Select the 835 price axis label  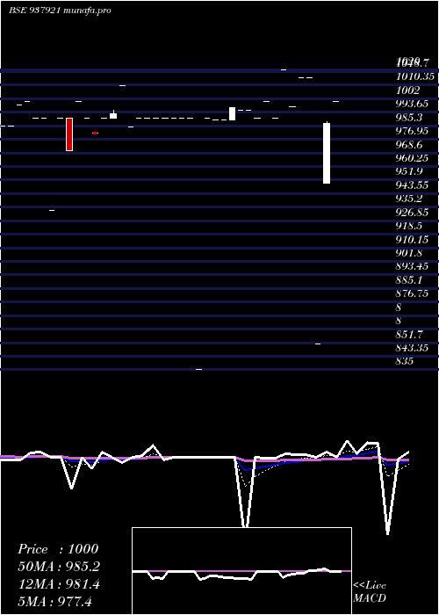(405, 361)
